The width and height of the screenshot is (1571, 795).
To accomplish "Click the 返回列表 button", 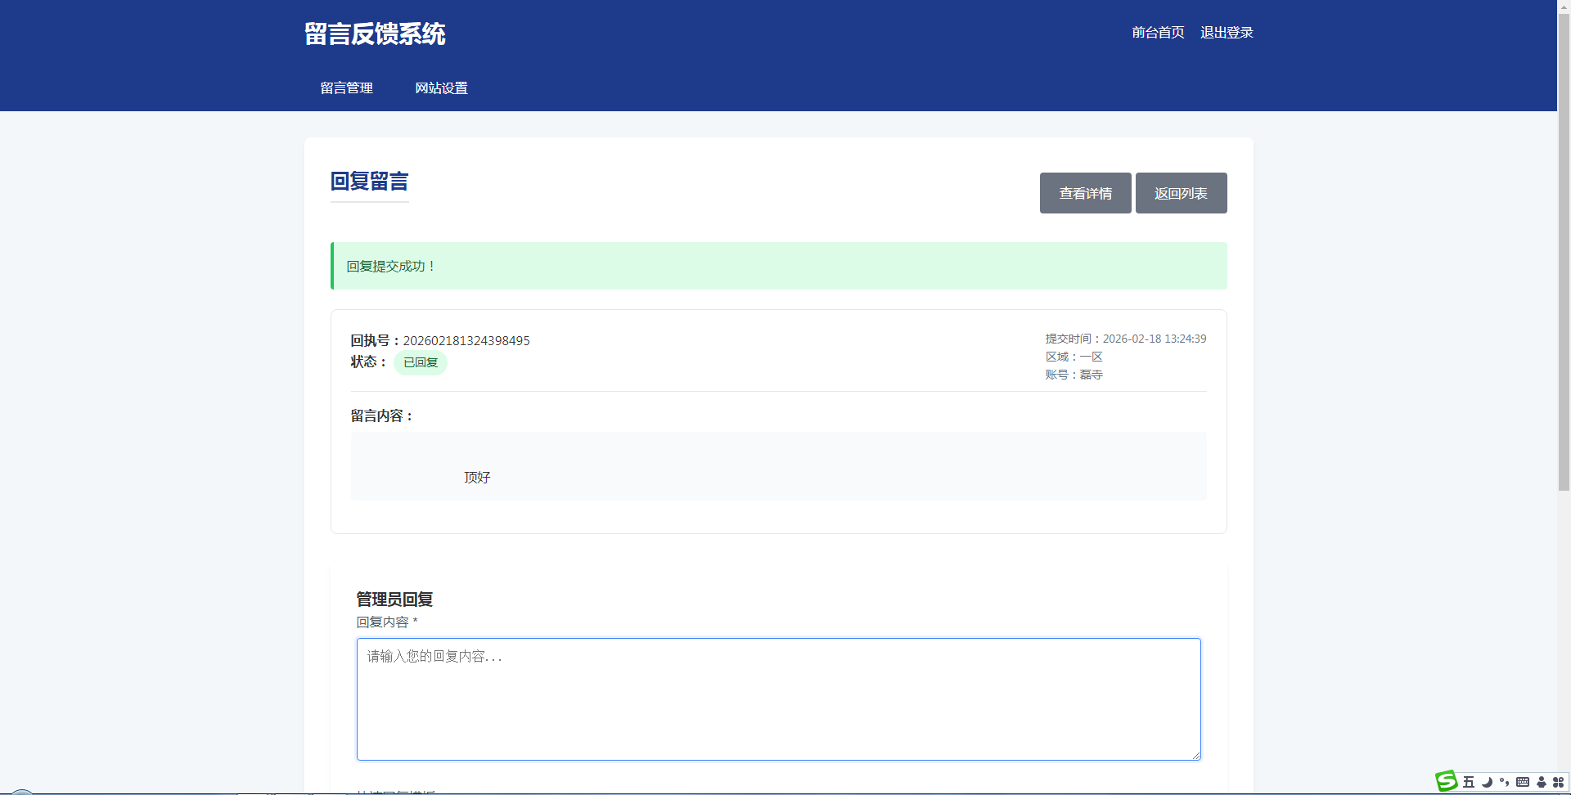I will pos(1181,193).
